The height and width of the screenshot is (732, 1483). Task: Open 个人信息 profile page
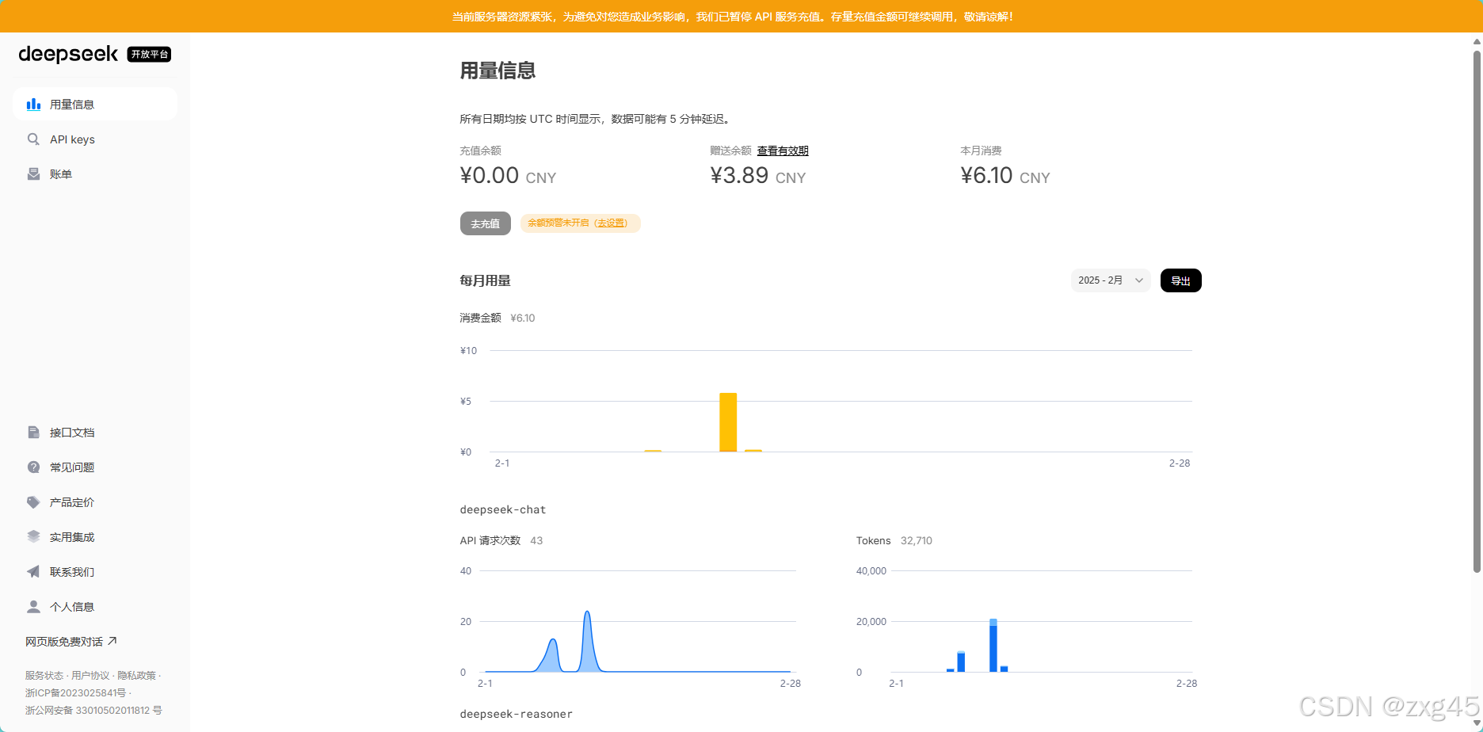(x=95, y=607)
